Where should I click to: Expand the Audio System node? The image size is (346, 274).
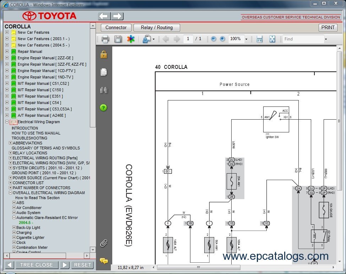click(14, 213)
